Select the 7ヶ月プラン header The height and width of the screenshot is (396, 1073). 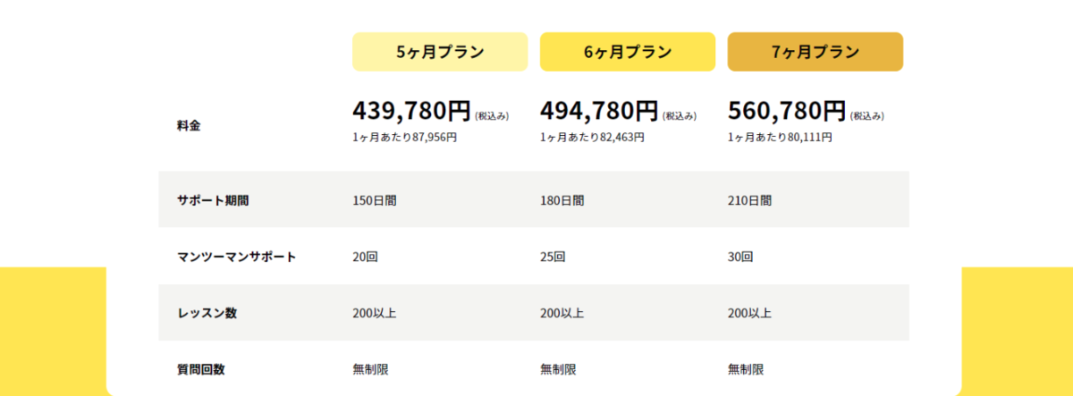point(815,52)
